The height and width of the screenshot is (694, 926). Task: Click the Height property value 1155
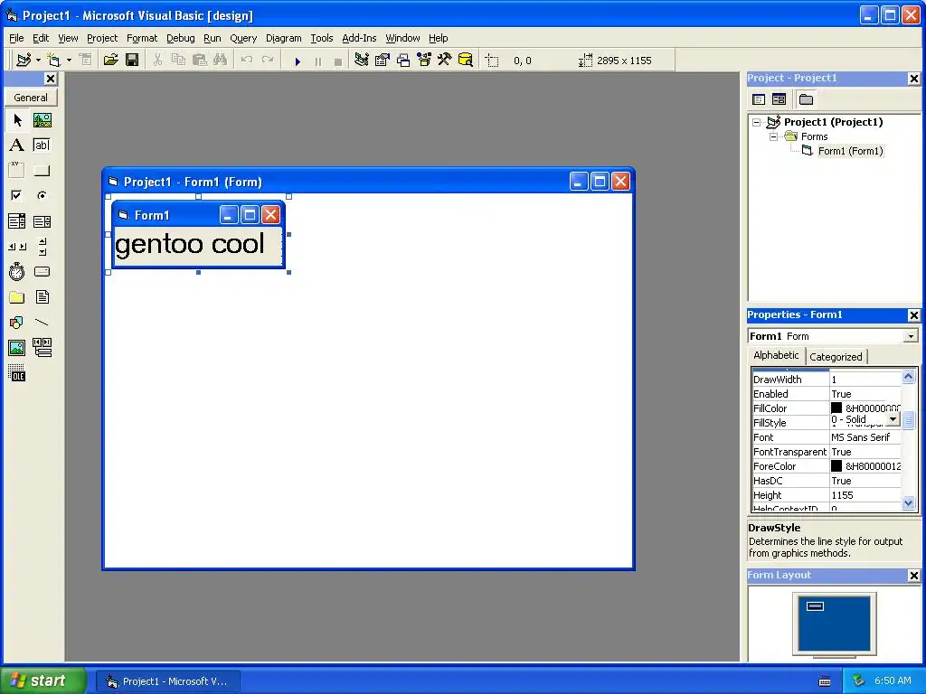(865, 496)
